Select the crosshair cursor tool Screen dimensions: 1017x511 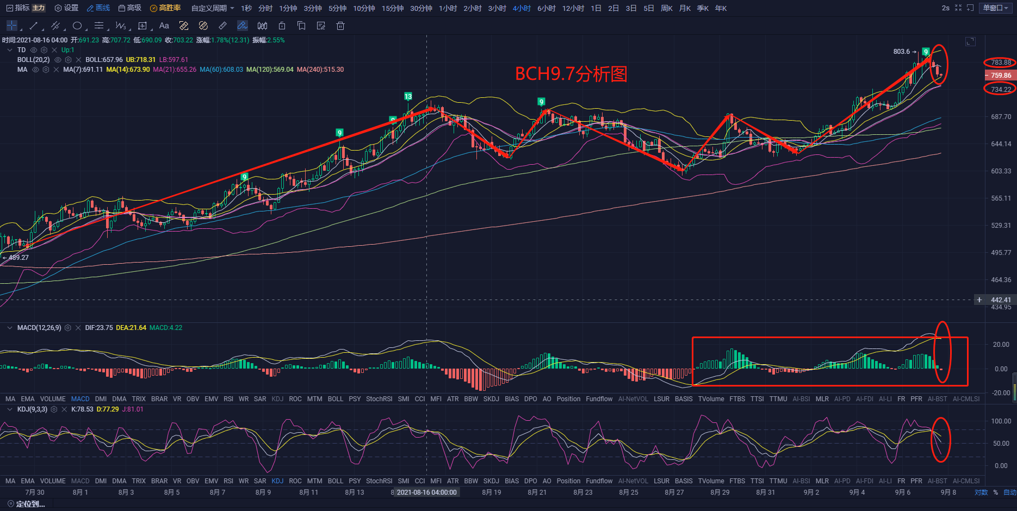pos(11,26)
